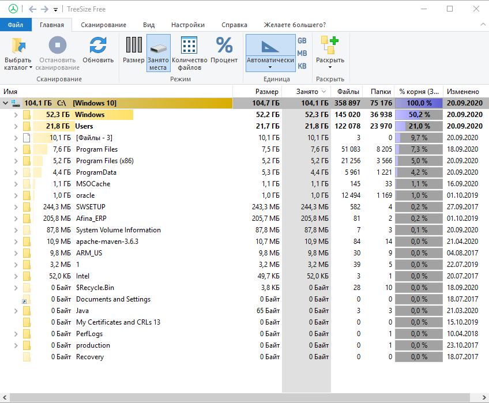The height and width of the screenshot is (403, 489).
Task: Click the horizontal scrollbar track
Action: 239,397
